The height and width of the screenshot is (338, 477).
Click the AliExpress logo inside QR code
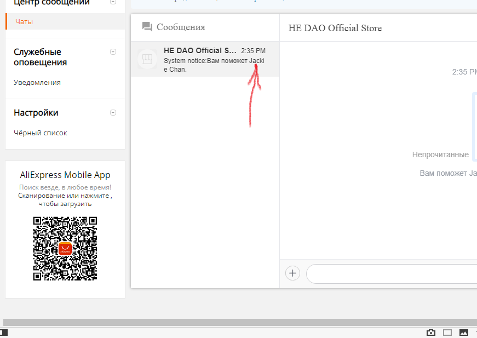tap(65, 249)
